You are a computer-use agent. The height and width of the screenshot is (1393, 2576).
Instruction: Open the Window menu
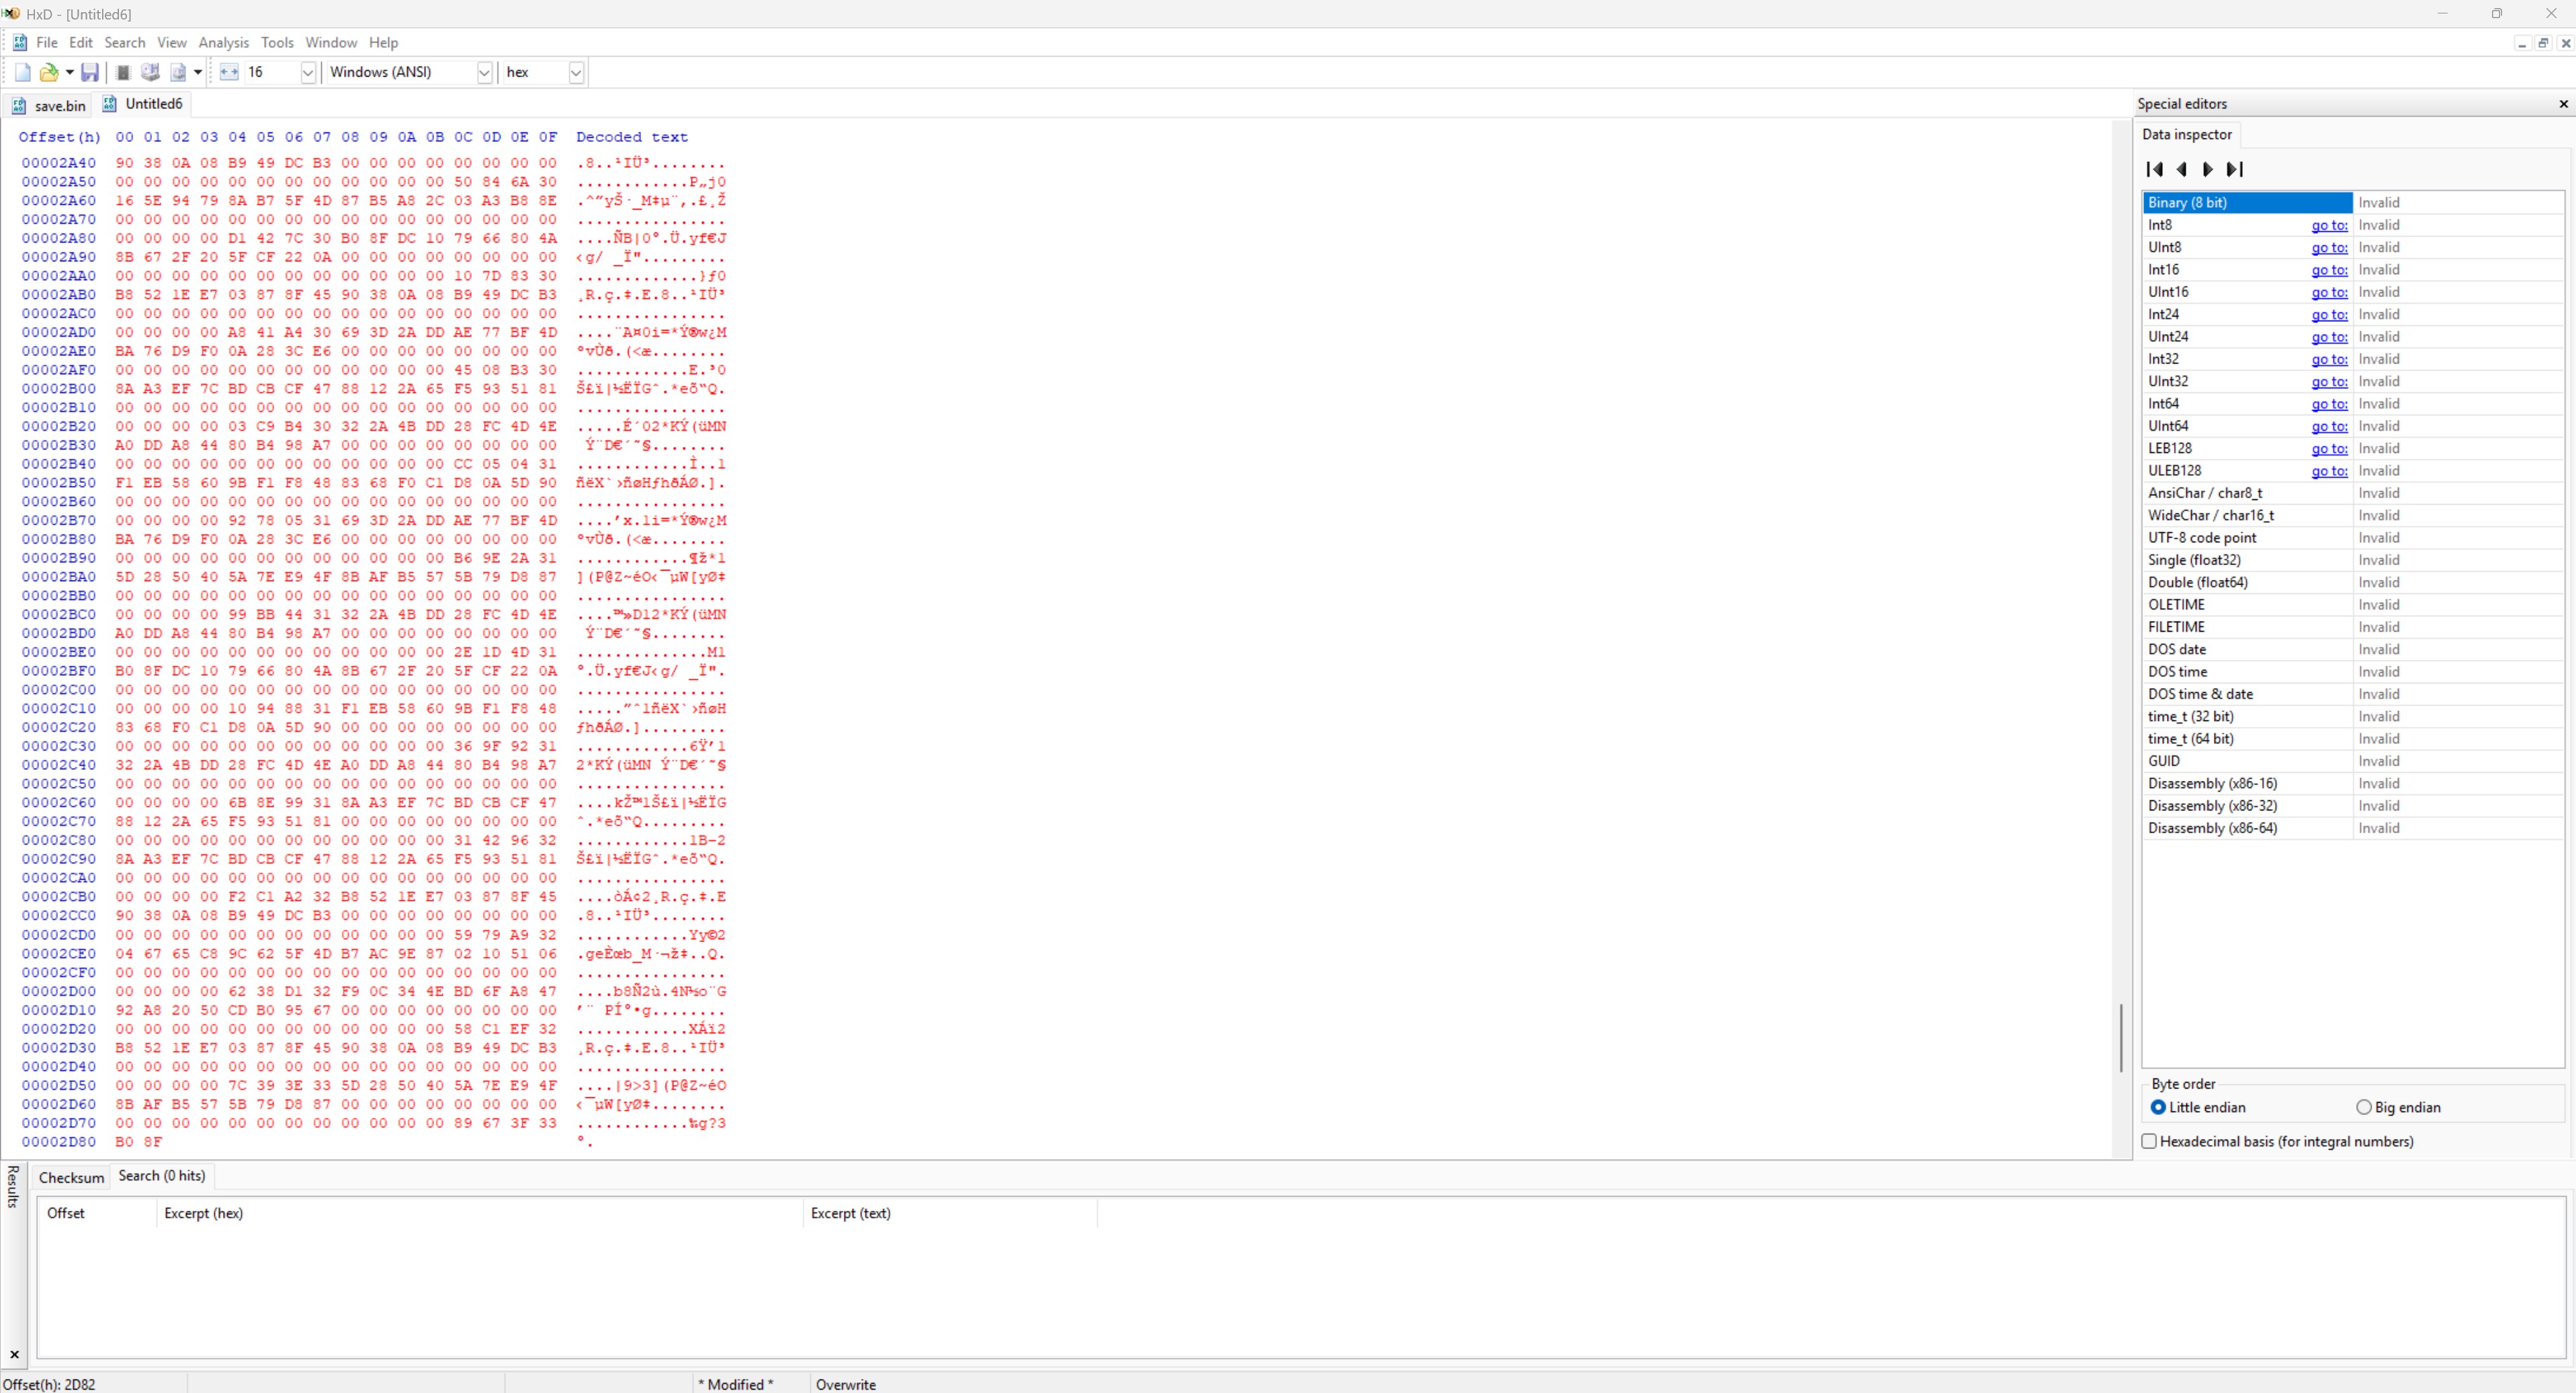click(x=331, y=42)
